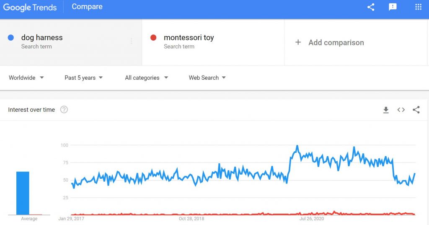Open the Google apps grid icon

point(418,7)
